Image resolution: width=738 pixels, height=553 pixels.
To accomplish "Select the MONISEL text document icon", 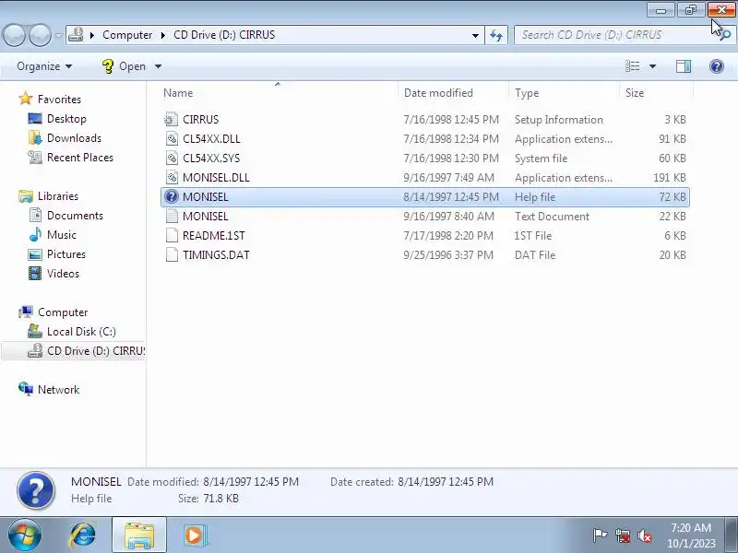I will point(172,216).
